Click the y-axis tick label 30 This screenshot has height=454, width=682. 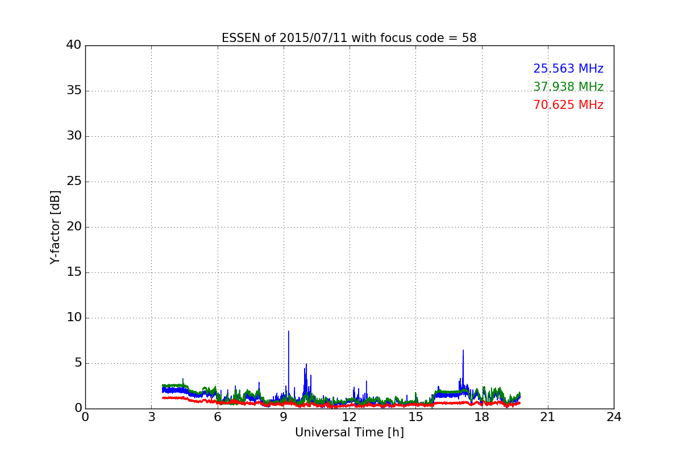point(73,136)
